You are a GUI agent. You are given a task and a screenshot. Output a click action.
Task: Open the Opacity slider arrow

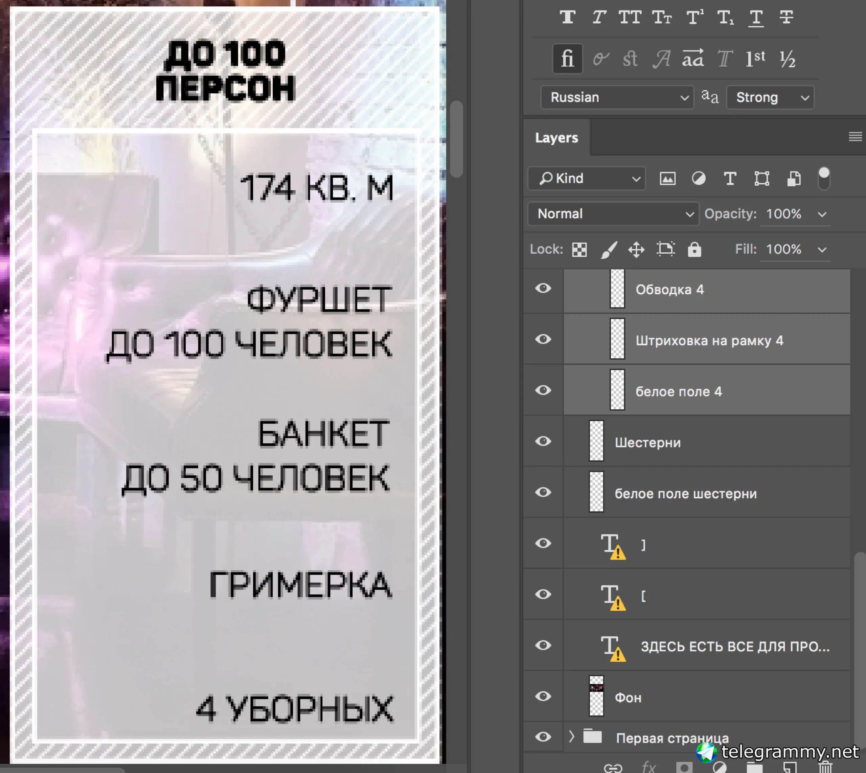[822, 214]
